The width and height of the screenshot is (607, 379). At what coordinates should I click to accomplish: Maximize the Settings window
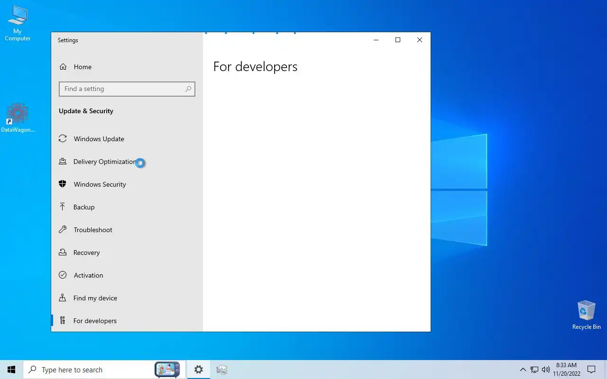tap(398, 40)
